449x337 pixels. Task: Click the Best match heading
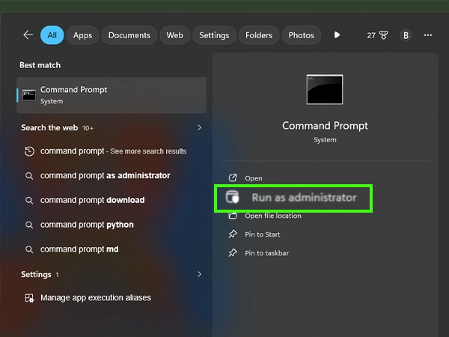[40, 65]
